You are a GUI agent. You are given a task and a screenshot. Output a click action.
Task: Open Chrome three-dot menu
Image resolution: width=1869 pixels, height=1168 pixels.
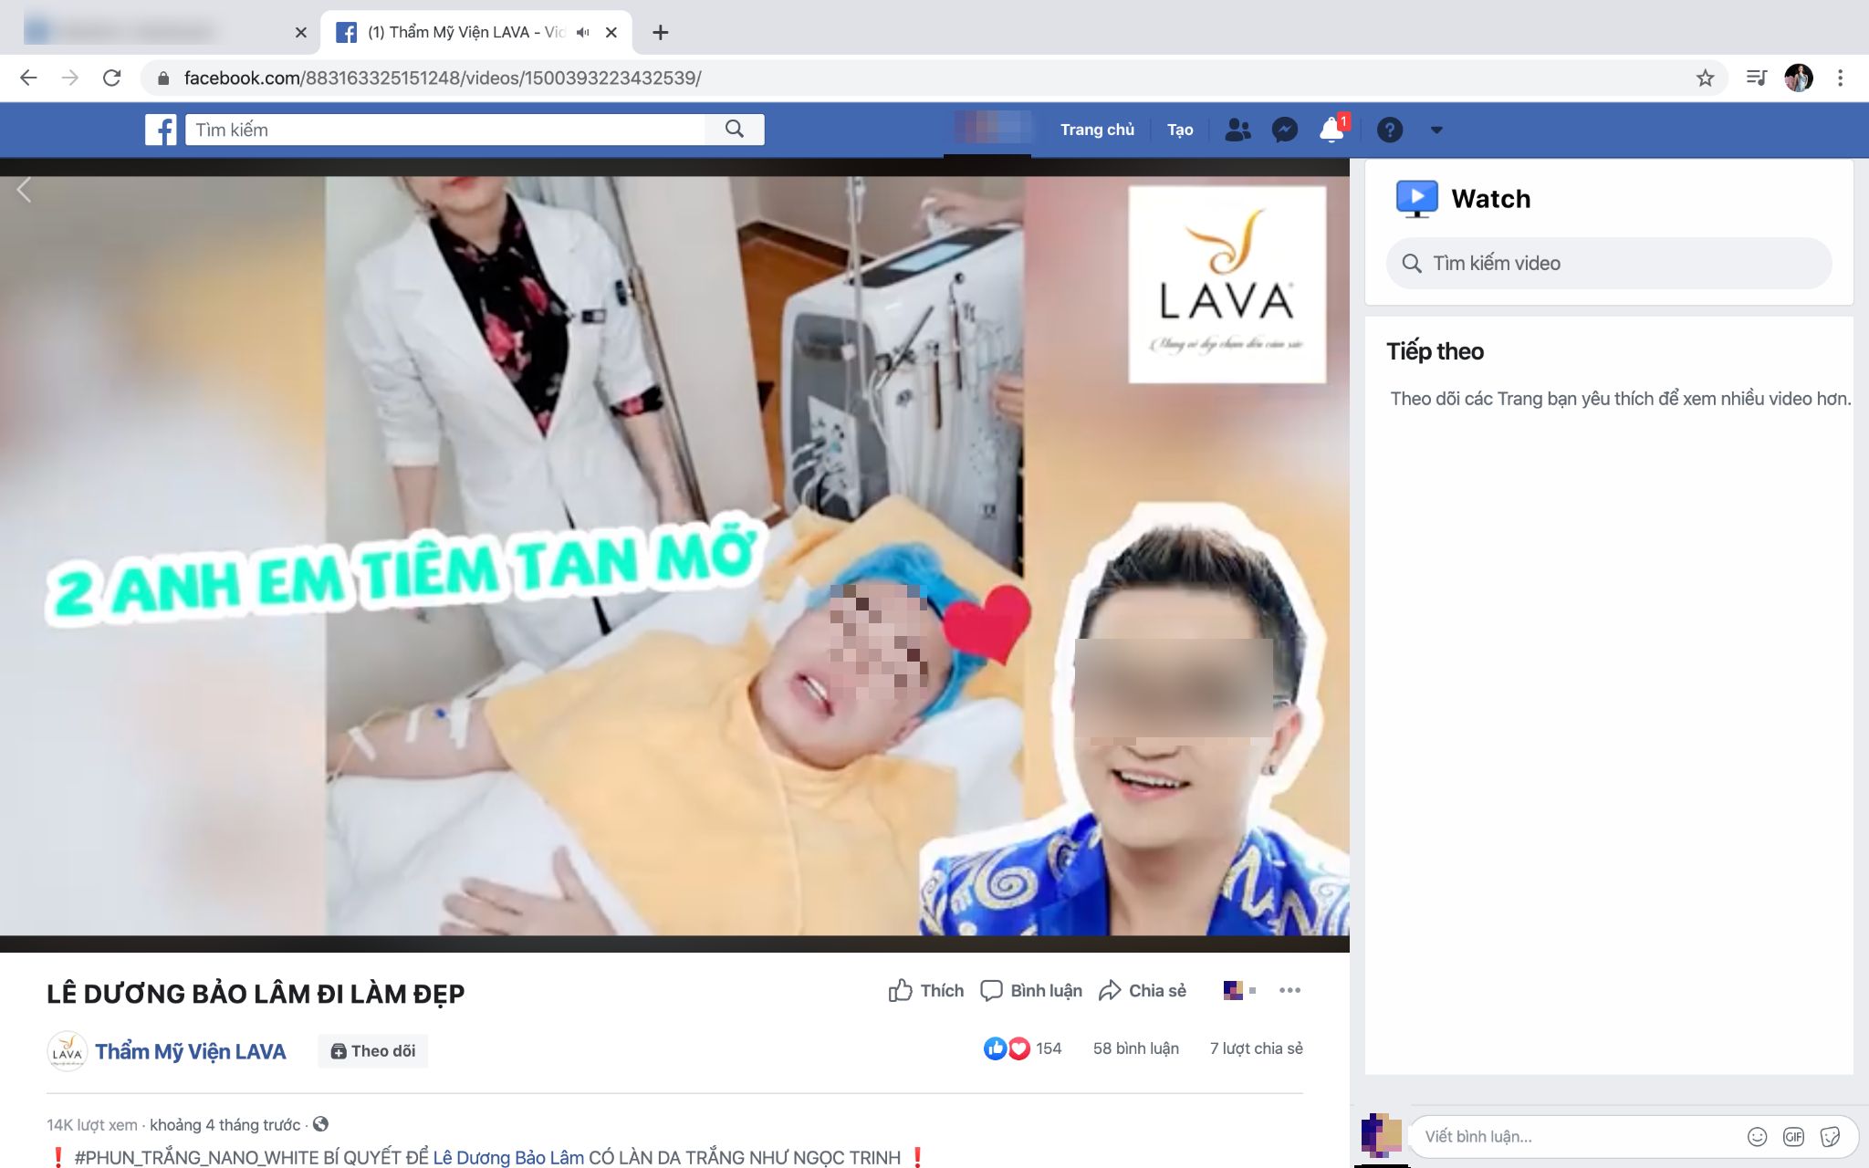pyautogui.click(x=1840, y=78)
